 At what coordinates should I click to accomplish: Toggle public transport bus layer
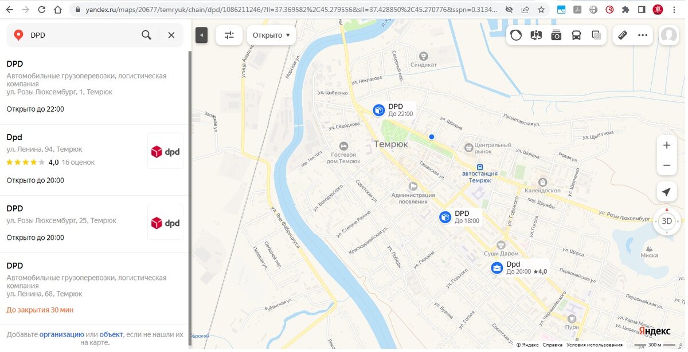[x=576, y=35]
